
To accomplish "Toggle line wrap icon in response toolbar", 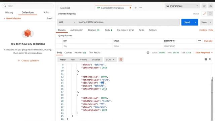I will click(x=121, y=59).
